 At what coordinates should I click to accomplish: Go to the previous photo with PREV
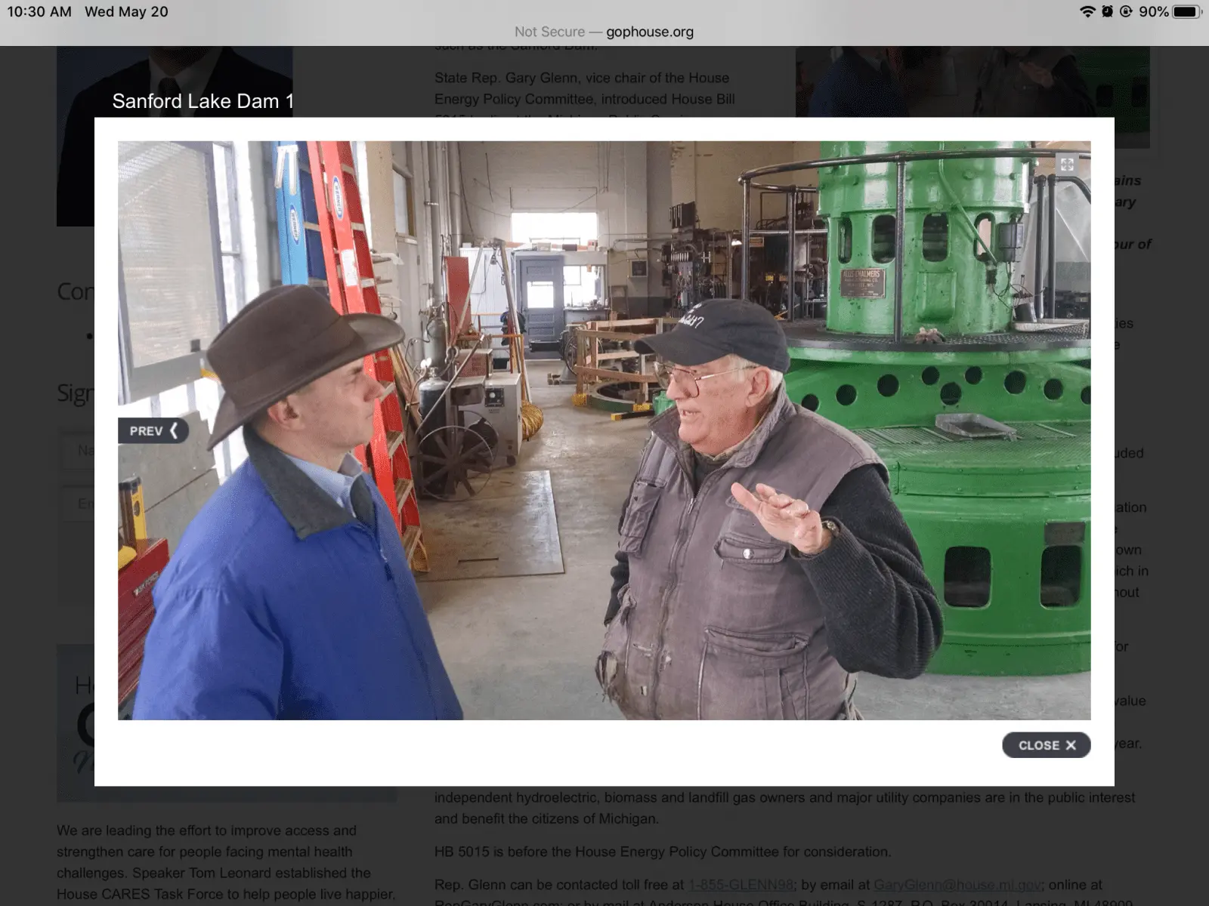pos(153,430)
